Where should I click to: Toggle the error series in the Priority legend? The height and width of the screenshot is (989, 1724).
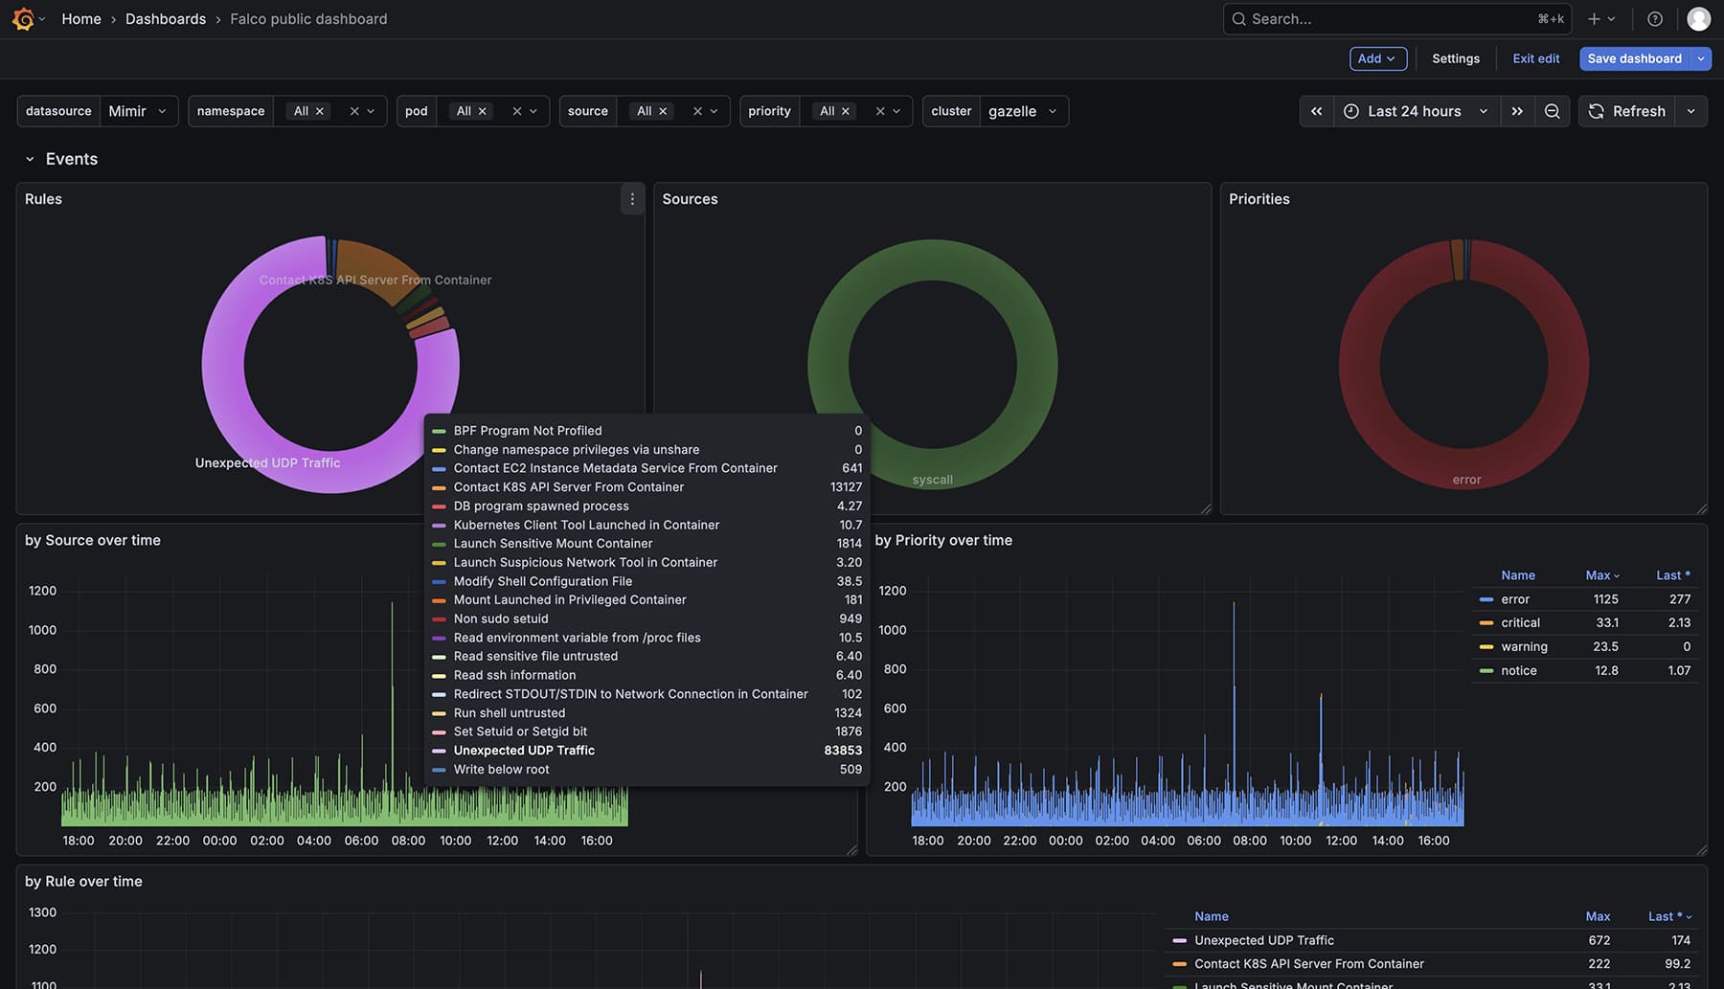pyautogui.click(x=1515, y=598)
